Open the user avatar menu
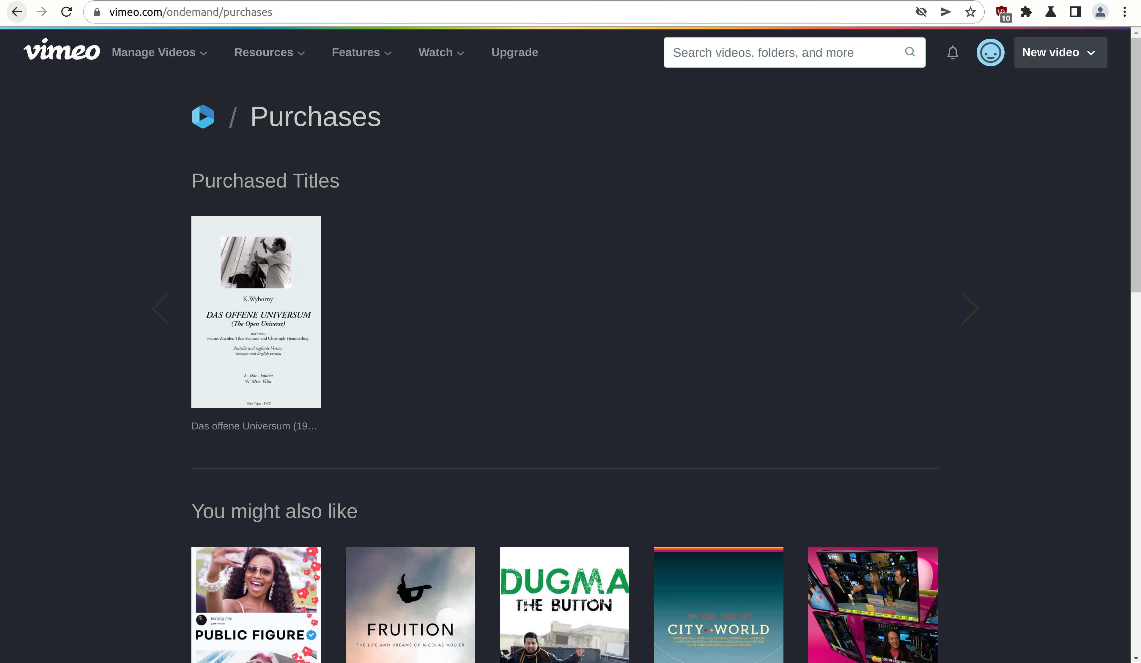 point(990,53)
